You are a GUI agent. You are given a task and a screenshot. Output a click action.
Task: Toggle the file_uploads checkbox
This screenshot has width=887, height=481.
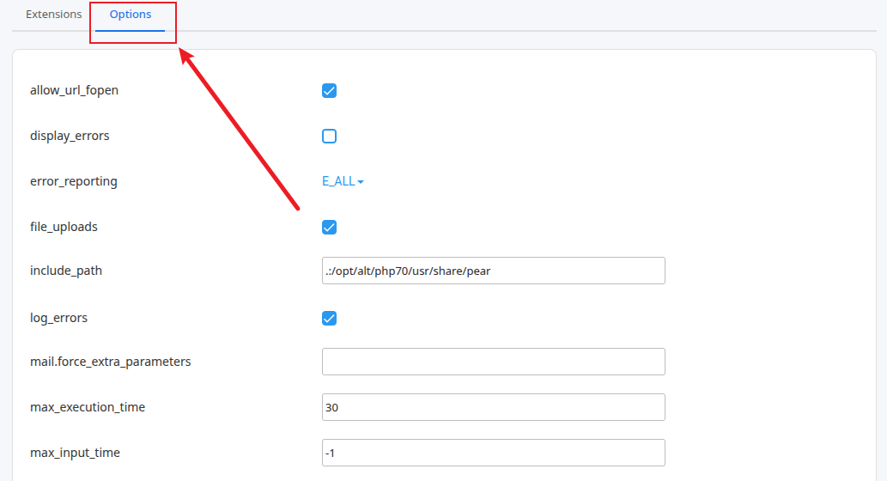[x=329, y=227]
